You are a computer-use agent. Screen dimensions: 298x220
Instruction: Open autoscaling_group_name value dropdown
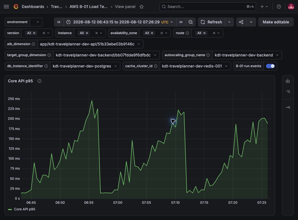[247, 55]
